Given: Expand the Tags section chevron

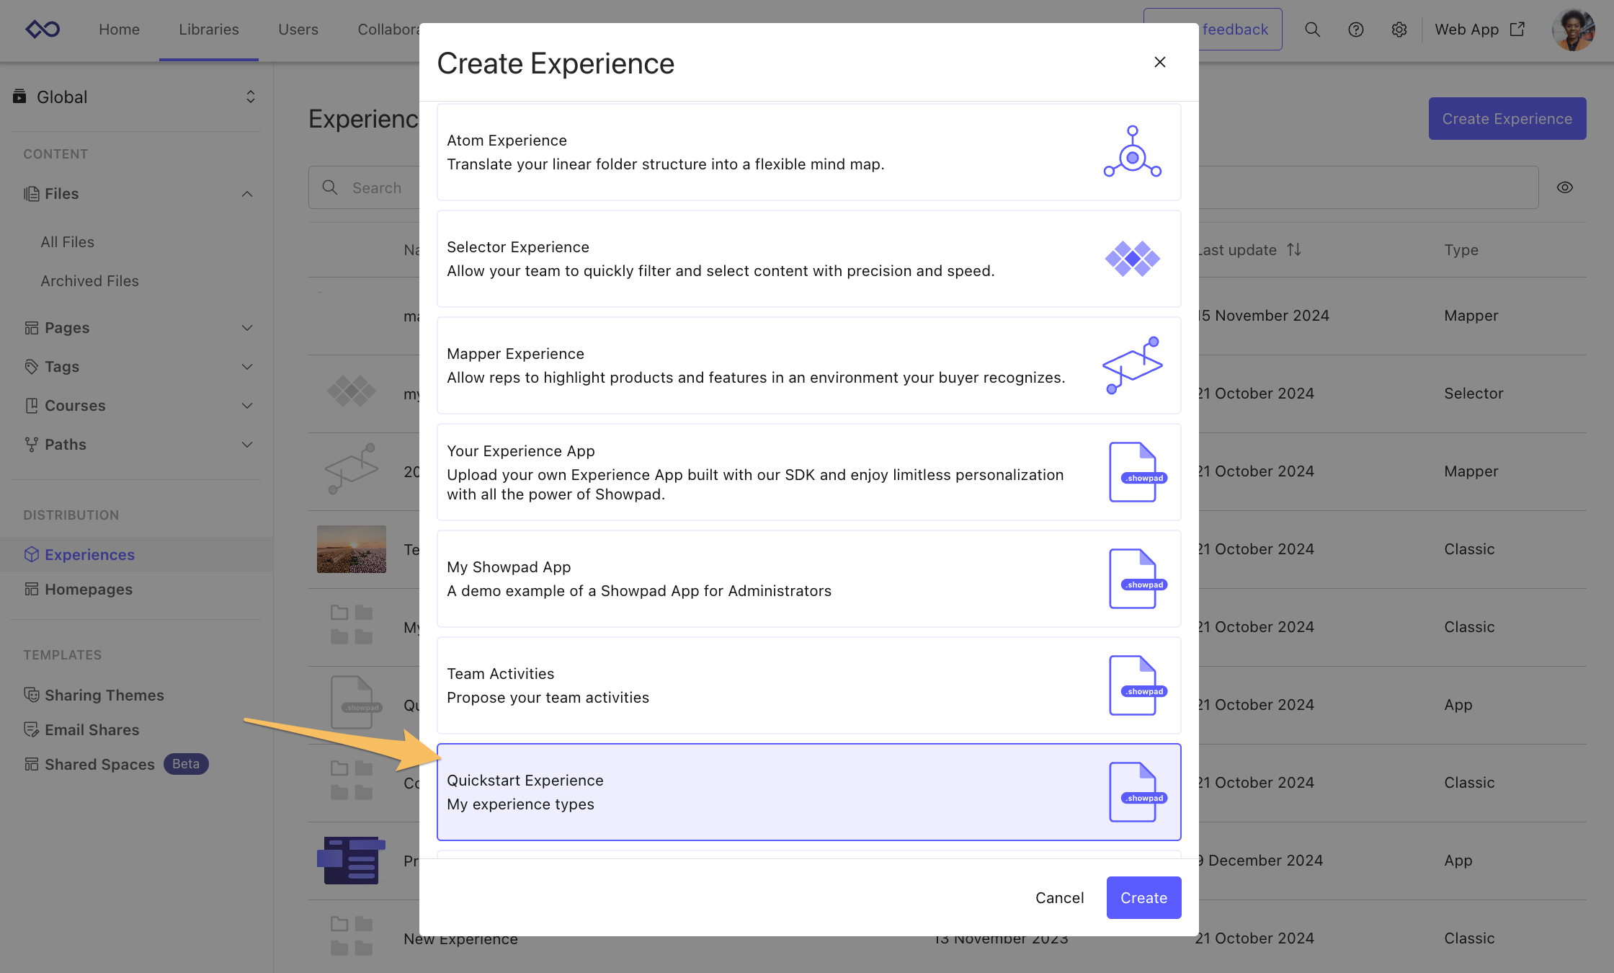Looking at the screenshot, I should pyautogui.click(x=247, y=367).
